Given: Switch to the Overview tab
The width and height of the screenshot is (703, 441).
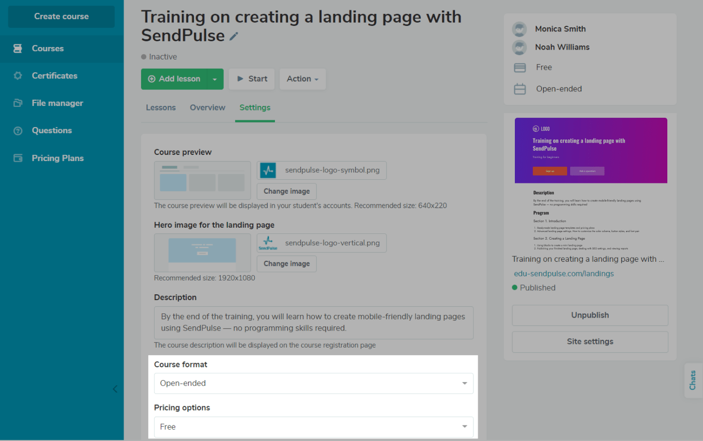Looking at the screenshot, I should [x=207, y=107].
